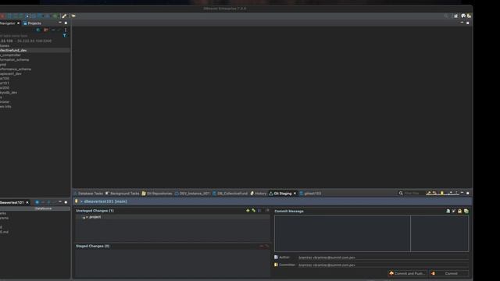This screenshot has height=281, width=500.
Task: Select information_schema in Navigator tree
Action: [14, 59]
